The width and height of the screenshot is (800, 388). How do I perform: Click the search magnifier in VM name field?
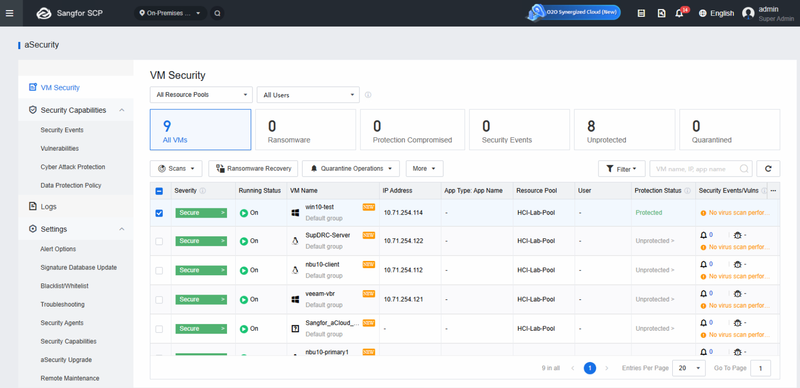pos(744,168)
